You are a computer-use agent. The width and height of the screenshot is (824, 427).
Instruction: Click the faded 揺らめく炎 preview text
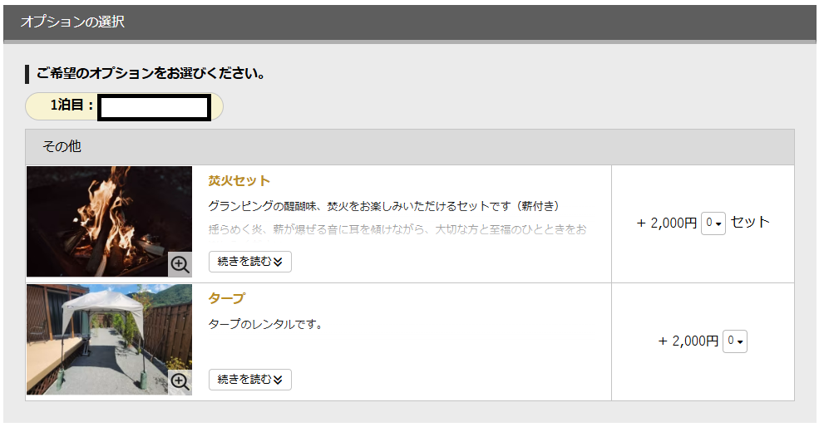397,228
